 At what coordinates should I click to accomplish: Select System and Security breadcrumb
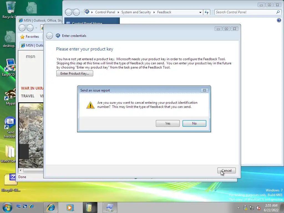pyautogui.click(x=136, y=12)
